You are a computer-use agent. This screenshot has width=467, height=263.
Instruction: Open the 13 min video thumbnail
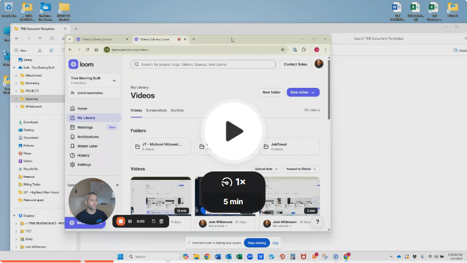click(x=161, y=196)
